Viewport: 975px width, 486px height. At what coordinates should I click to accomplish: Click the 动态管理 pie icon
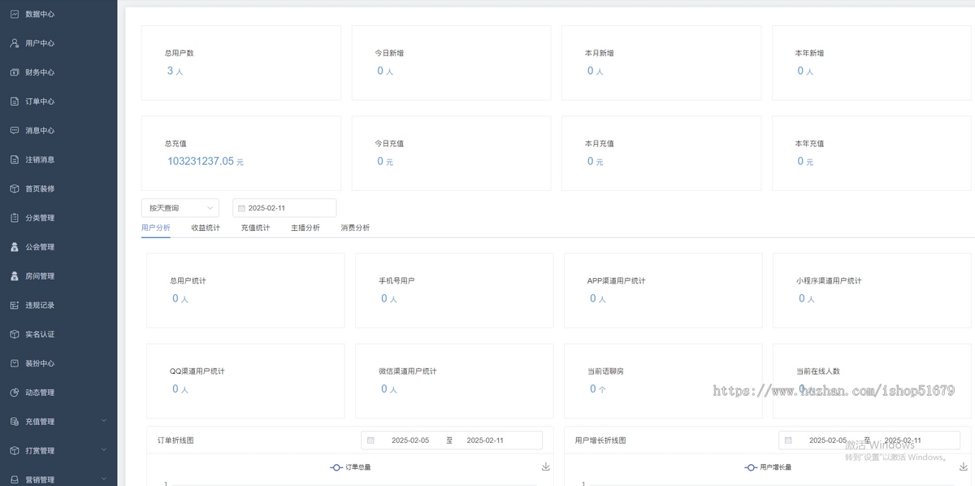[15, 393]
